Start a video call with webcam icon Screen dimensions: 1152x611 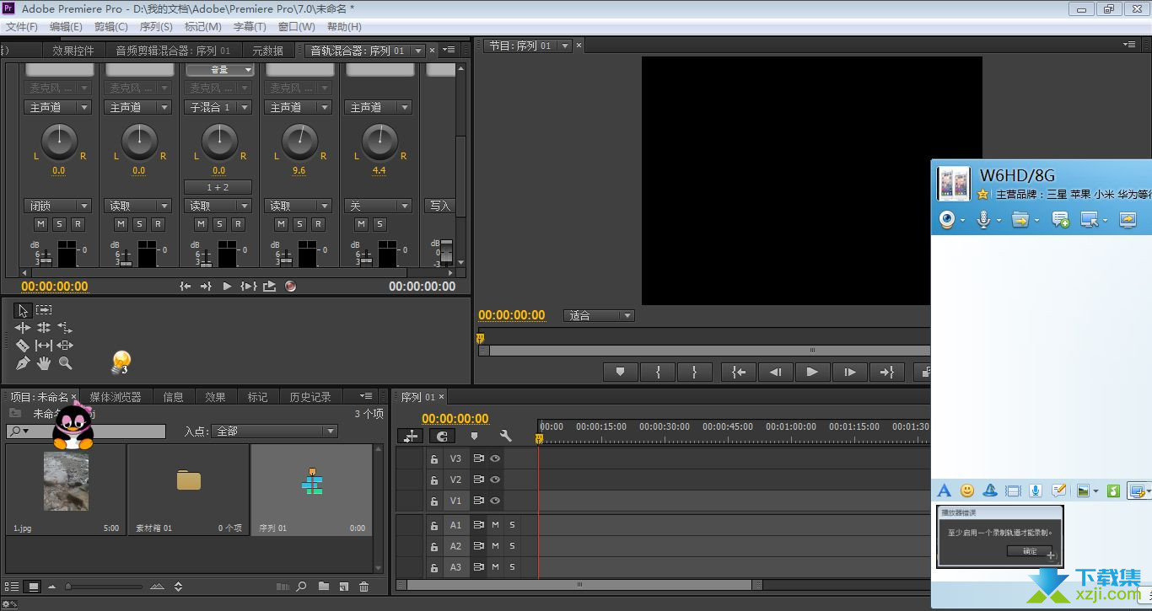[x=948, y=220]
